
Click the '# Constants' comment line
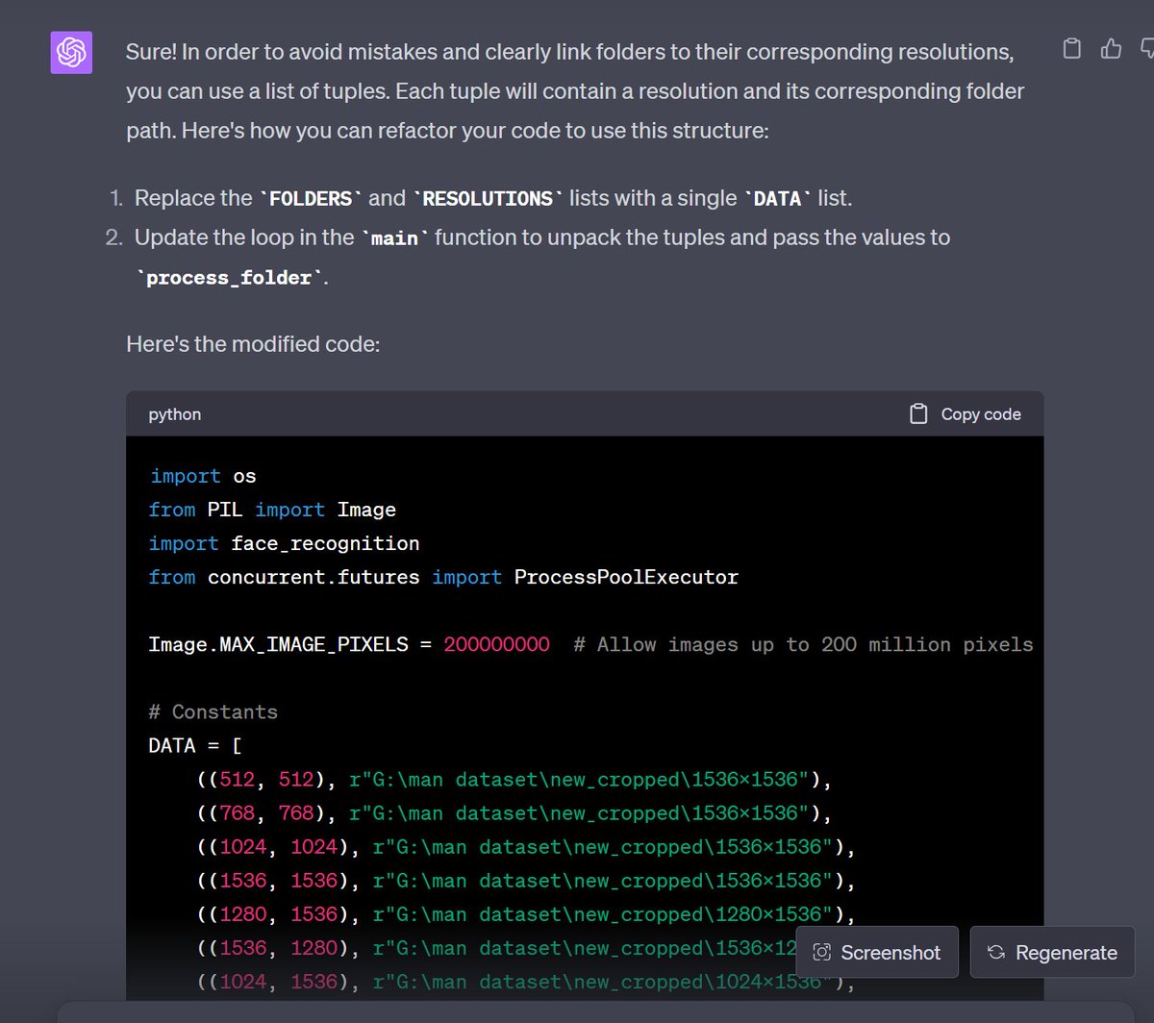tap(213, 711)
